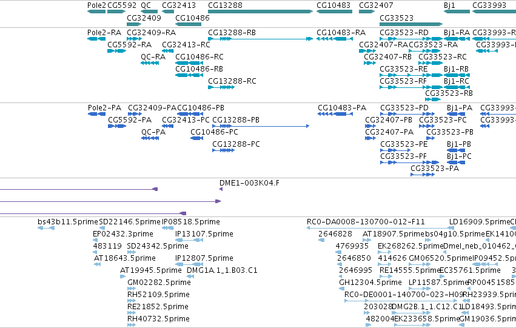Image resolution: width=516 pixels, height=328 pixels.
Task: Select the IP13107.5prime EST label
Action: tap(204, 234)
